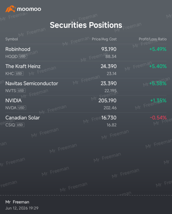Open The Kraft Heinz position

coord(86,70)
